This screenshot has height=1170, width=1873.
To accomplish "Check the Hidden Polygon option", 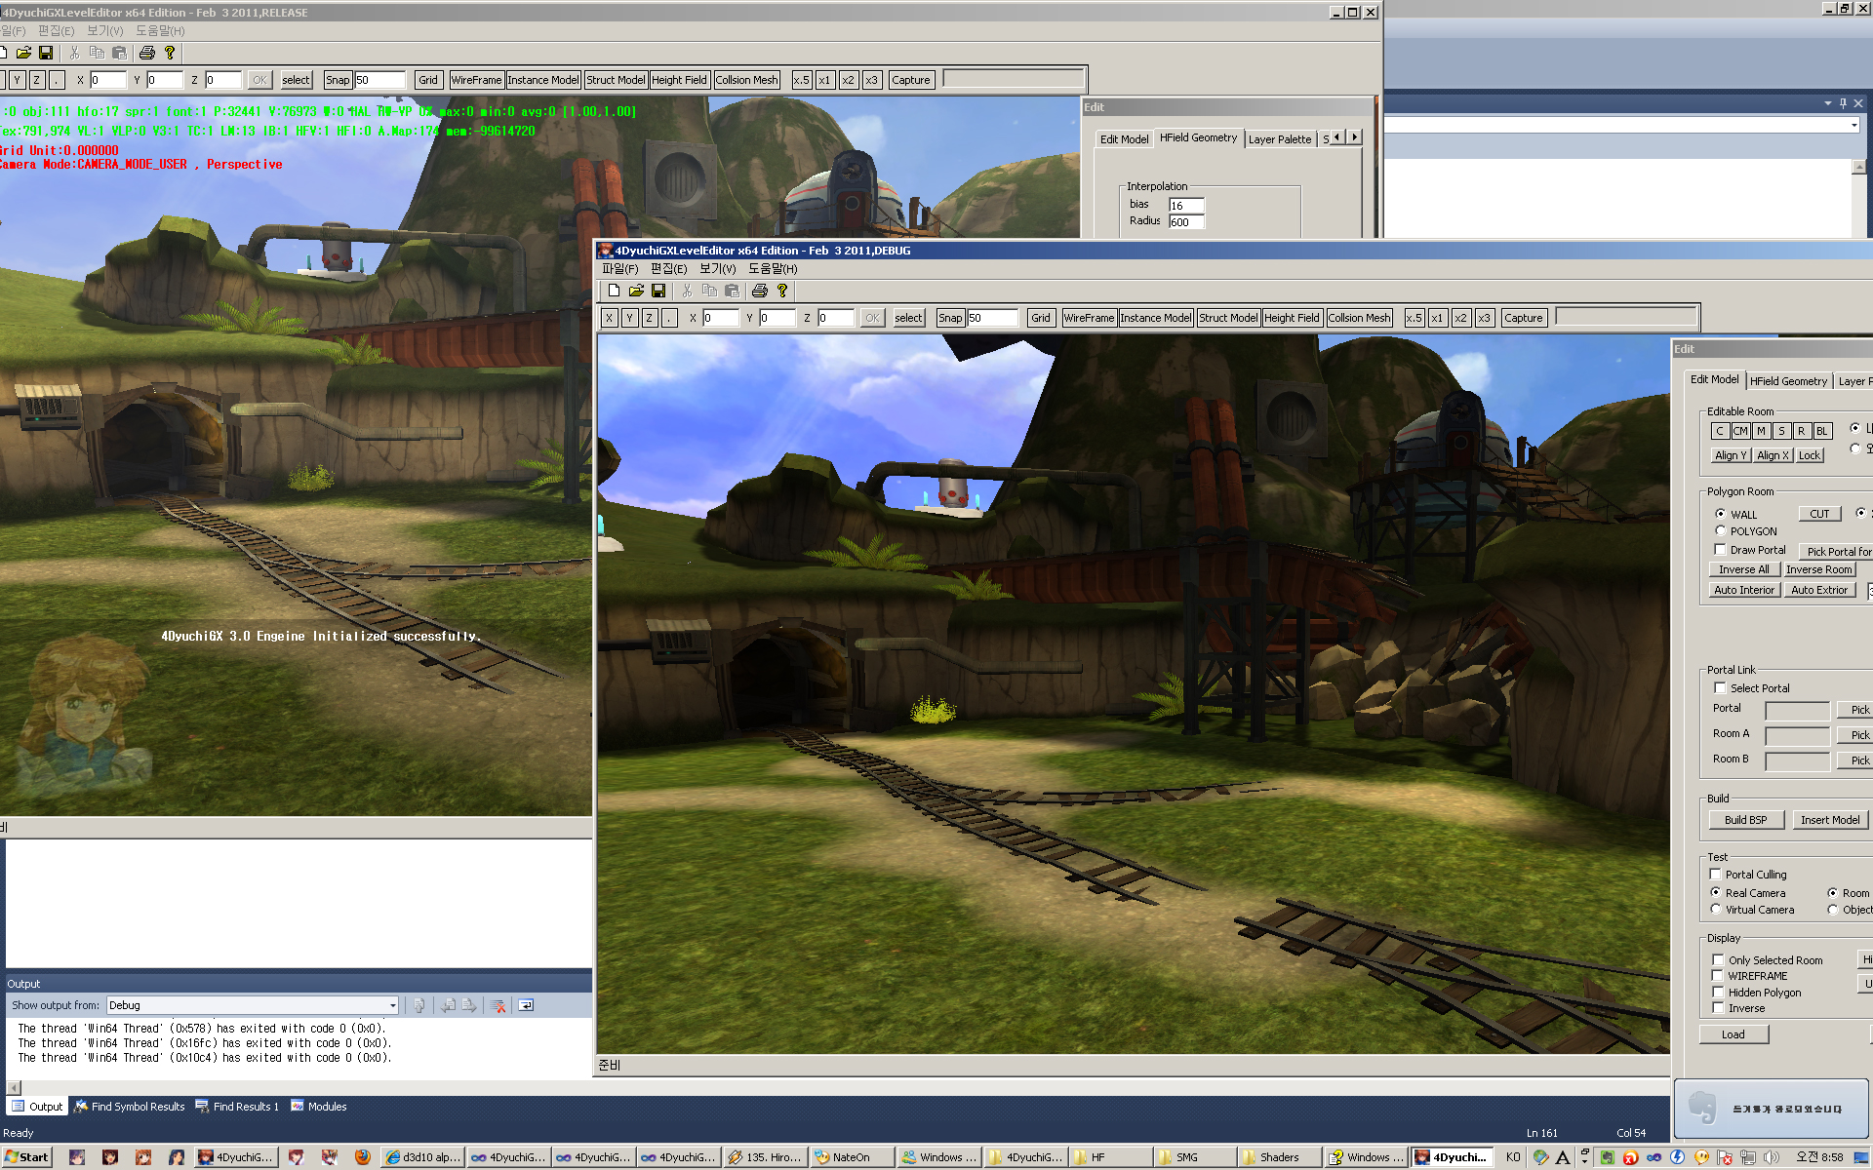I will click(x=1718, y=993).
